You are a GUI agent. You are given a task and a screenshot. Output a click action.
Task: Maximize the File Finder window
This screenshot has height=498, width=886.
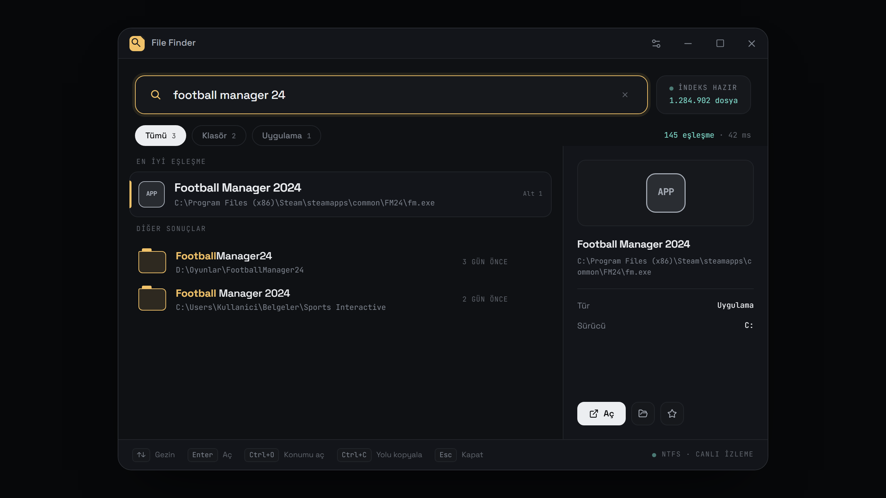point(720,44)
